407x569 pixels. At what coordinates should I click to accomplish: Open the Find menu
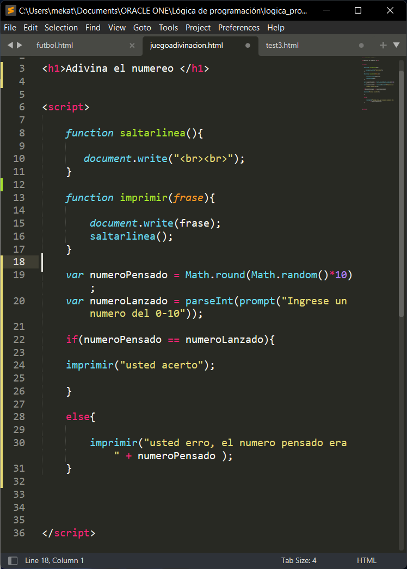pos(93,28)
